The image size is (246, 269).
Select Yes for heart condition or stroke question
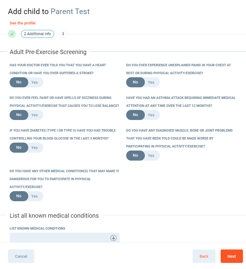pyautogui.click(x=34, y=82)
